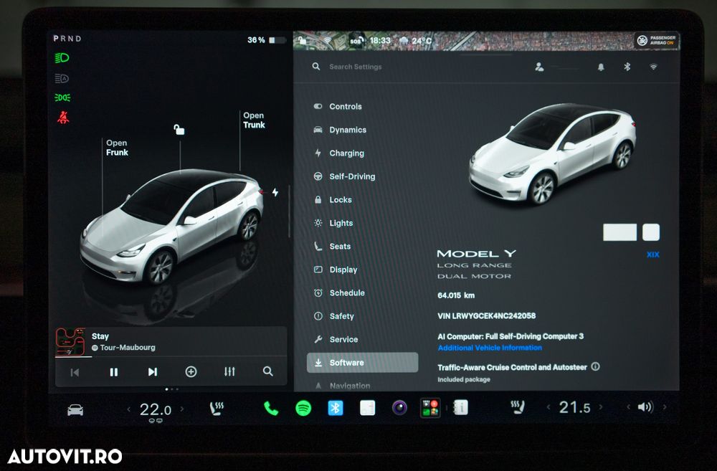Toggle the passenger seat heater
The width and height of the screenshot is (717, 471).
[x=518, y=407]
